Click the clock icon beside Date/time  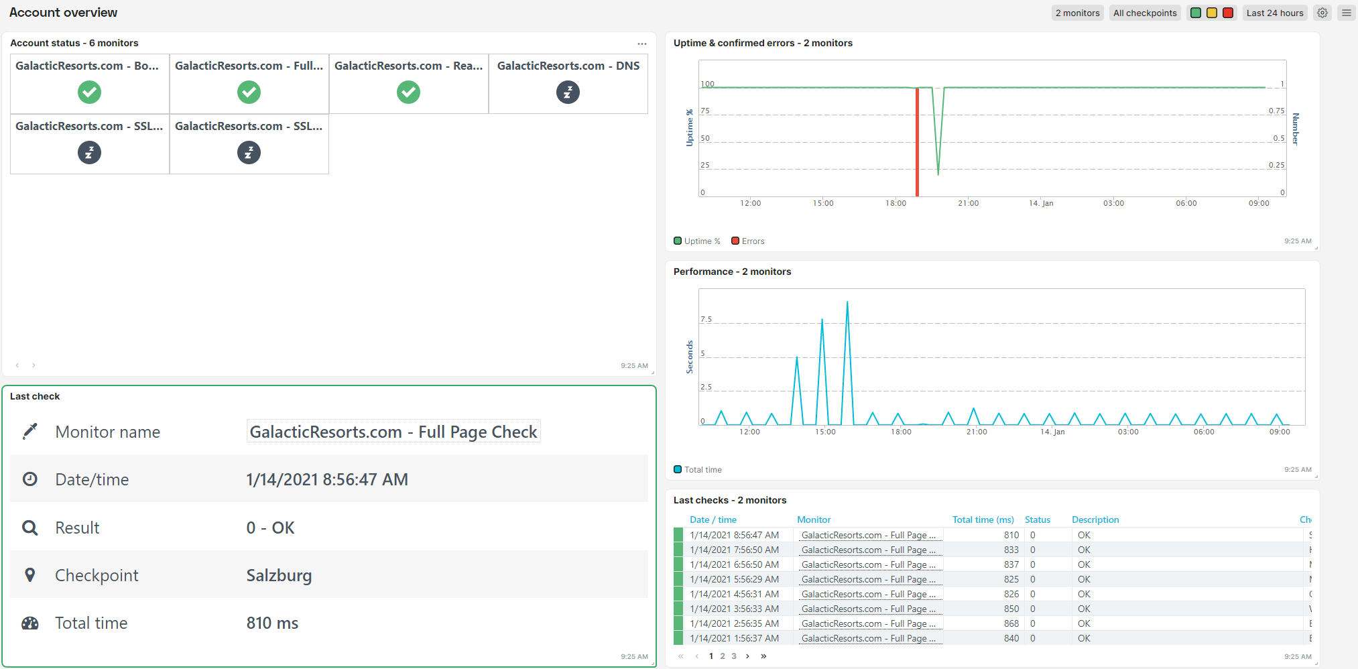(30, 479)
